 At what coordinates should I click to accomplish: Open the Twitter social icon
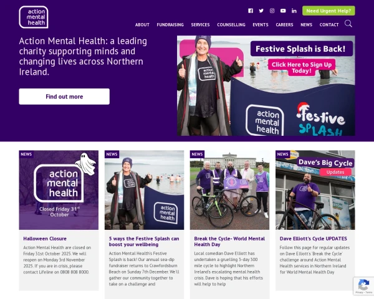261,11
